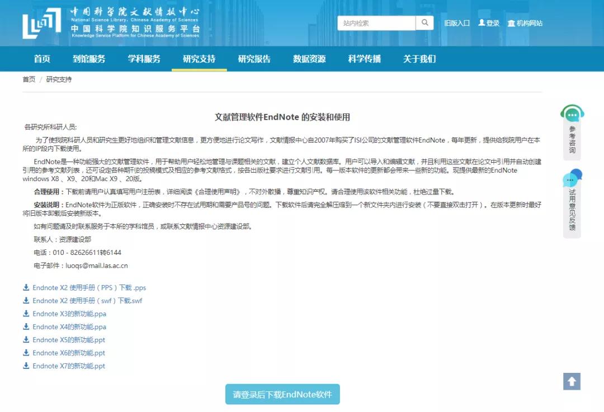Screen dimensions: 604x412
Task: Click the download icon before Endnote X2 使用手册（PPS）
Action: click(x=26, y=286)
